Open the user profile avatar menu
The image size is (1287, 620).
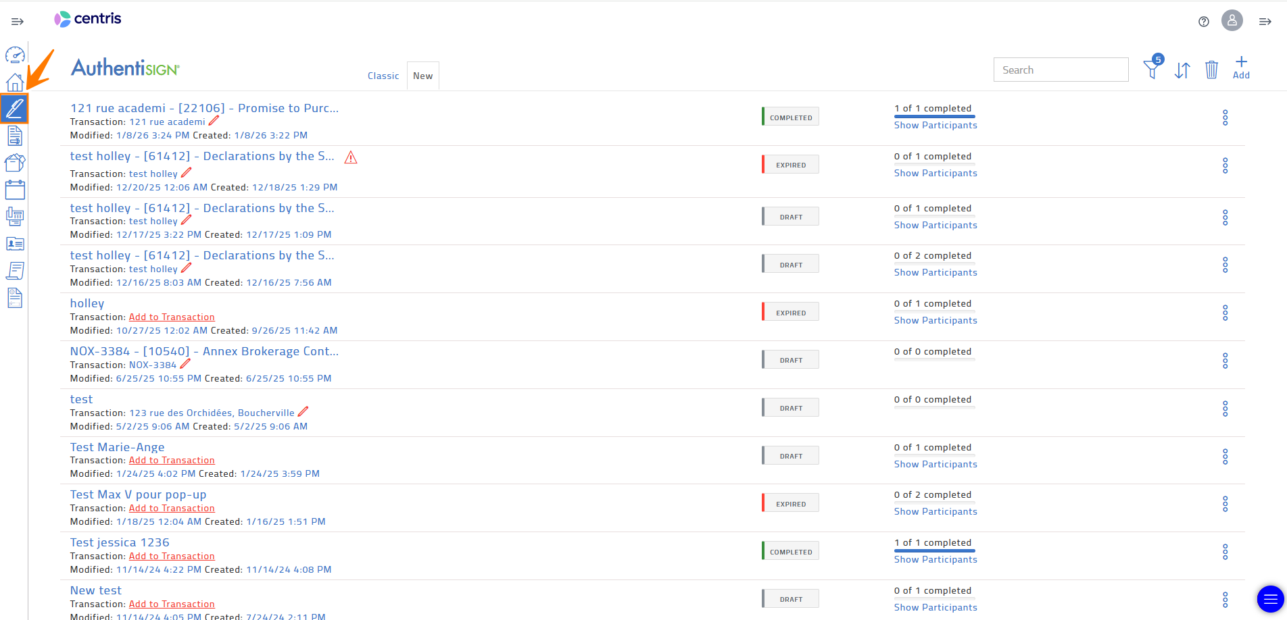(1232, 20)
